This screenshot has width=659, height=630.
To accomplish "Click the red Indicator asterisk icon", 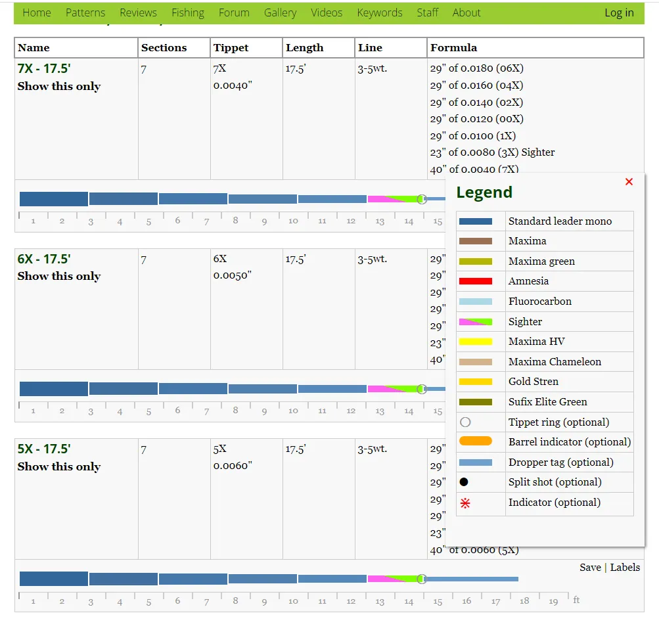I will [465, 503].
